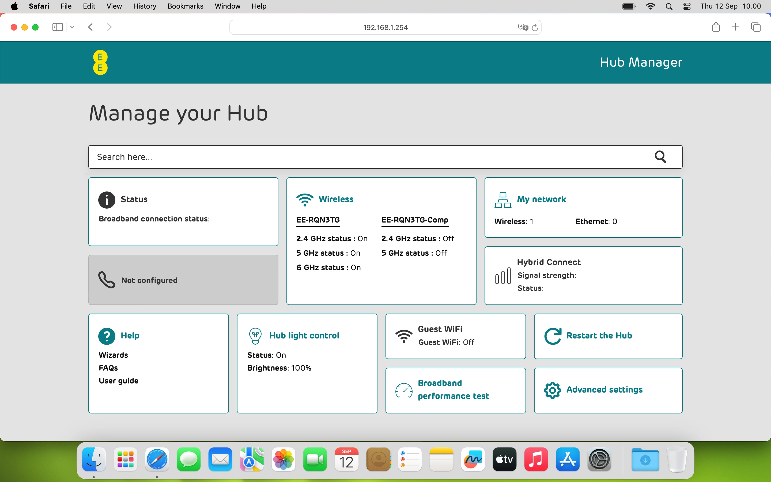The height and width of the screenshot is (482, 771).
Task: Click the magnifier search icon in Hub search
Action: click(x=660, y=157)
